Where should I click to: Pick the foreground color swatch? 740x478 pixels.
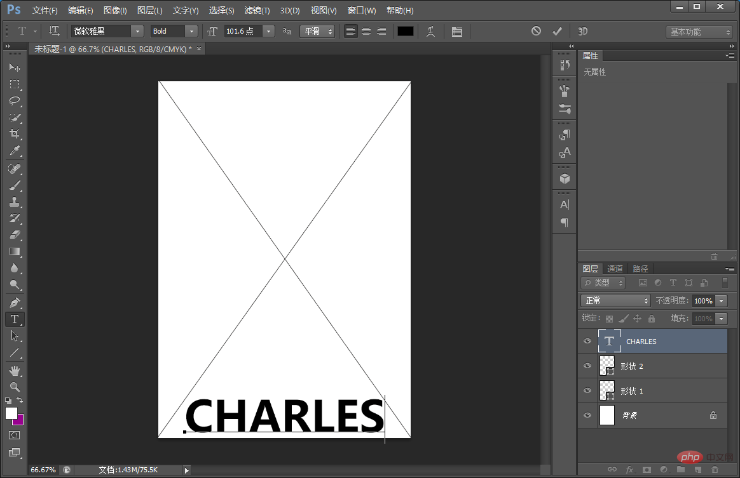click(11, 413)
